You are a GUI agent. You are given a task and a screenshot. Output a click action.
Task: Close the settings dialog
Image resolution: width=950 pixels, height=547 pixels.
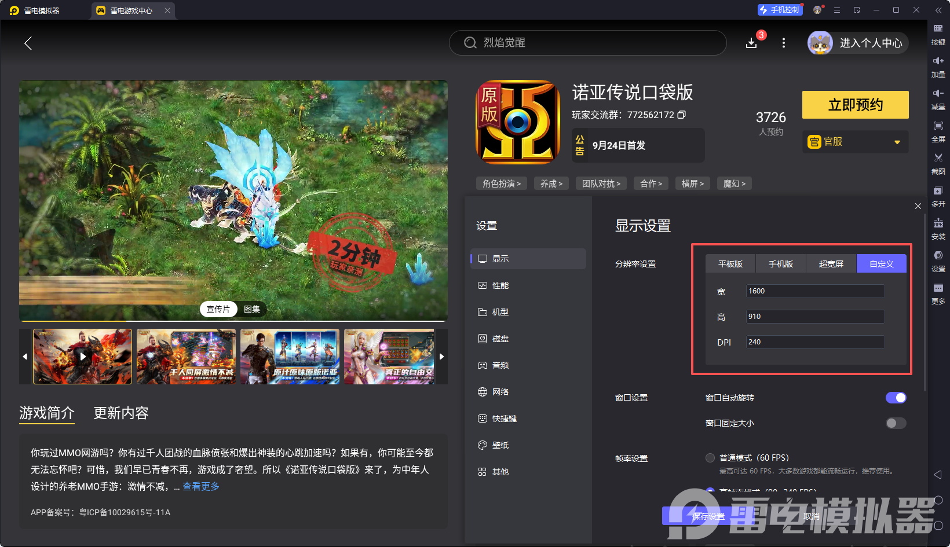(x=918, y=206)
